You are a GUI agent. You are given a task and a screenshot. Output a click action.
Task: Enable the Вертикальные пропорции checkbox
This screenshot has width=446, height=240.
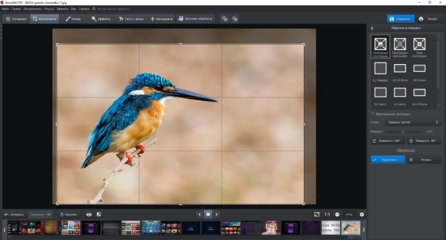(x=372, y=114)
